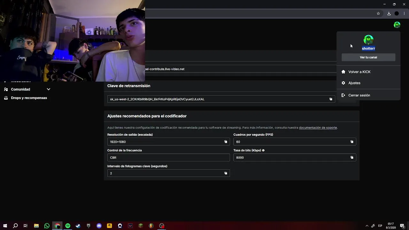This screenshot has width=409, height=230.
Task: Open Discord from the taskbar
Action: click(x=99, y=226)
